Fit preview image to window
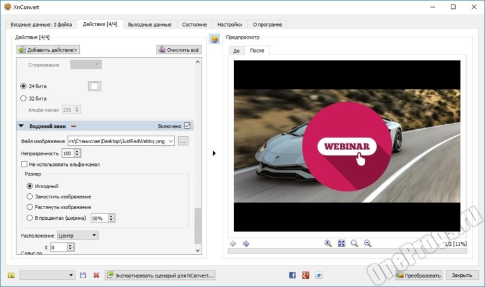This screenshot has height=287, width=485. [341, 243]
